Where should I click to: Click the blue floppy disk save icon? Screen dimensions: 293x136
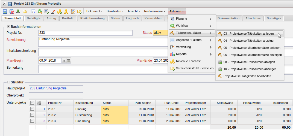pyautogui.click(x=5, y=11)
